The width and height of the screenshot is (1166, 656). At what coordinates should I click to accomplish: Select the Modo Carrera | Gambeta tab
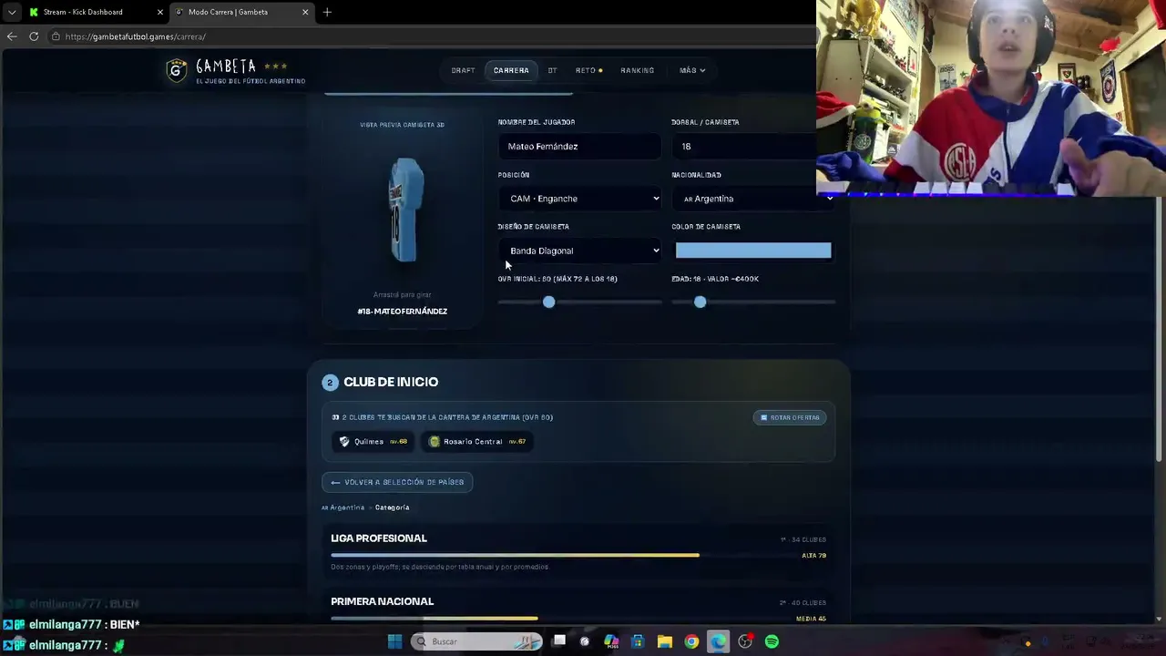[241, 12]
